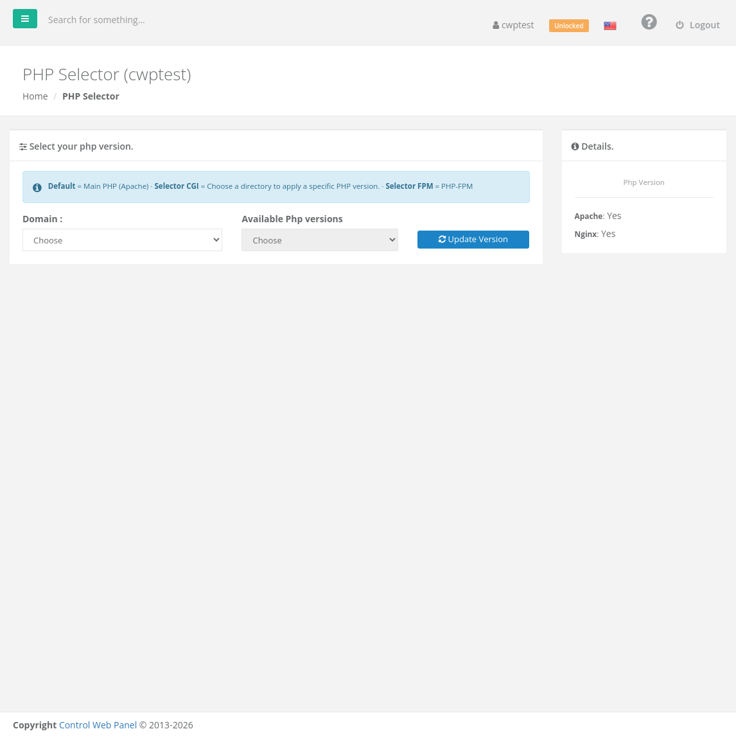
Task: Open the Domain dropdown
Action: coord(123,240)
